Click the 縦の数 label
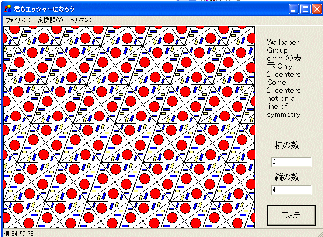Image resolution: width=323 pixels, height=237 pixels. pyautogui.click(x=287, y=177)
